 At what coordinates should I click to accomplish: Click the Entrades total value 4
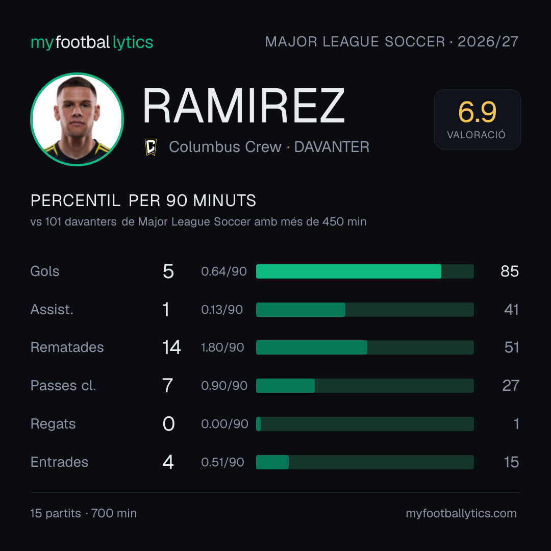coord(168,462)
